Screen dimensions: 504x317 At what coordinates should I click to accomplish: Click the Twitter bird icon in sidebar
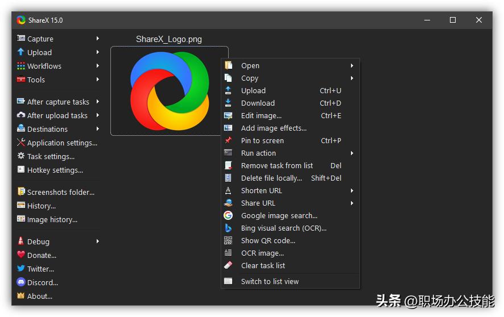[x=21, y=269]
